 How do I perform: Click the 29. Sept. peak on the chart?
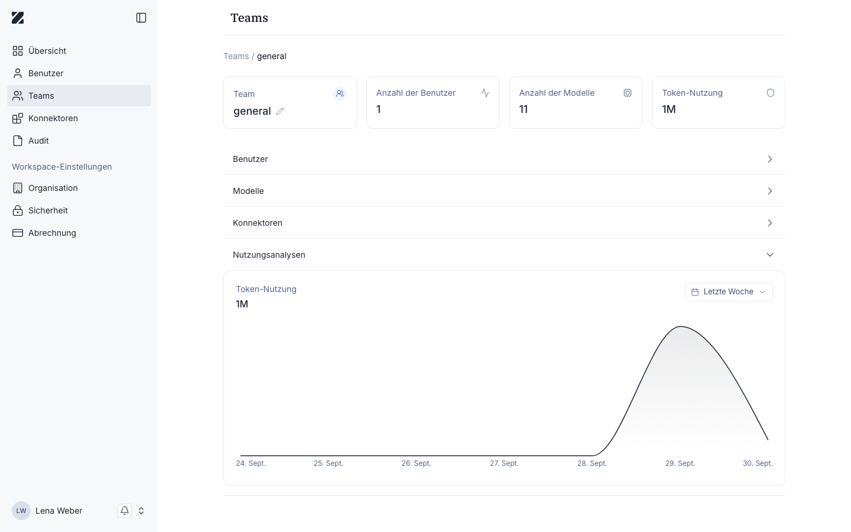click(681, 326)
